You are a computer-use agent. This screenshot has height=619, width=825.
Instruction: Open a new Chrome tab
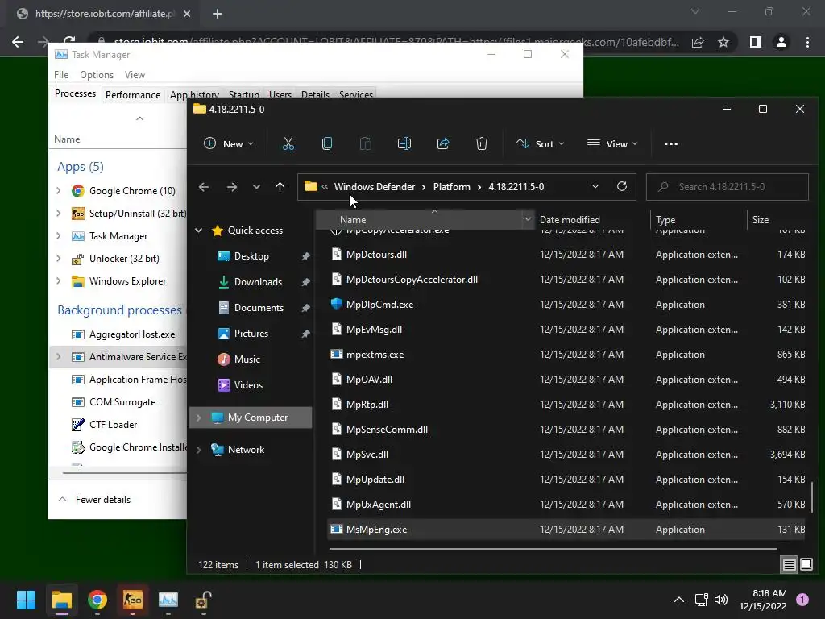pos(218,14)
